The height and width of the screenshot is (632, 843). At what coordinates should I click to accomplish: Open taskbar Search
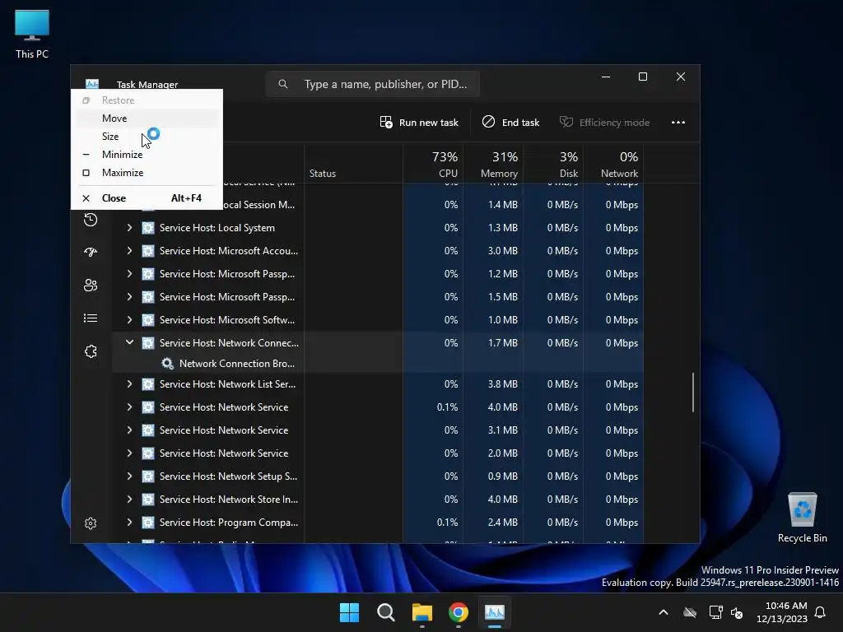coord(385,612)
